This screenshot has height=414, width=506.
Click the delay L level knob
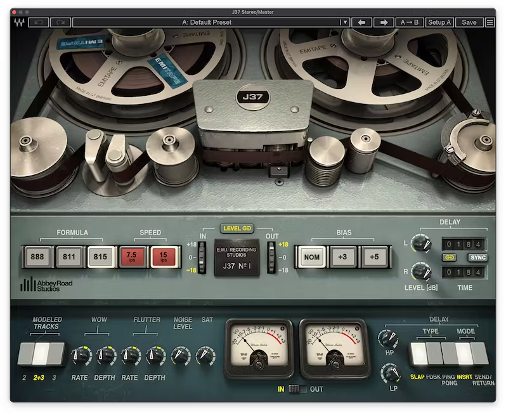click(421, 244)
